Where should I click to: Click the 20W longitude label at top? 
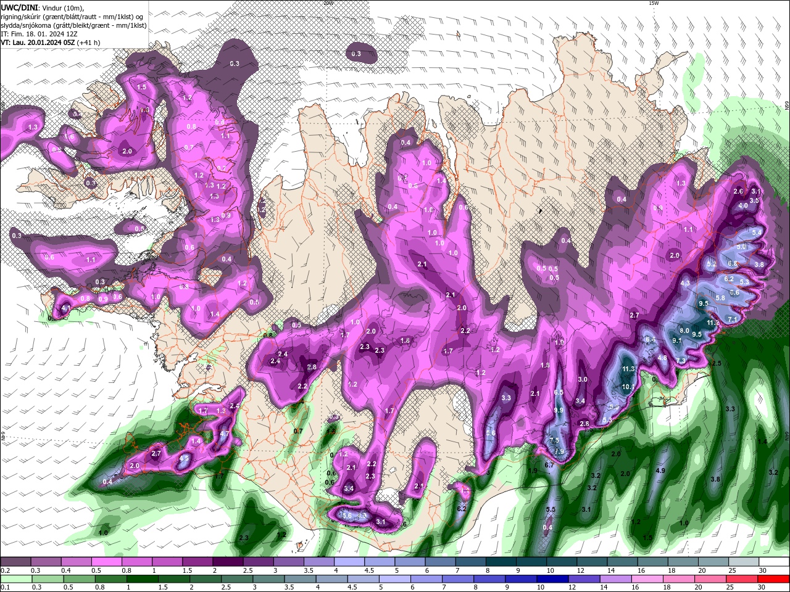click(x=329, y=3)
